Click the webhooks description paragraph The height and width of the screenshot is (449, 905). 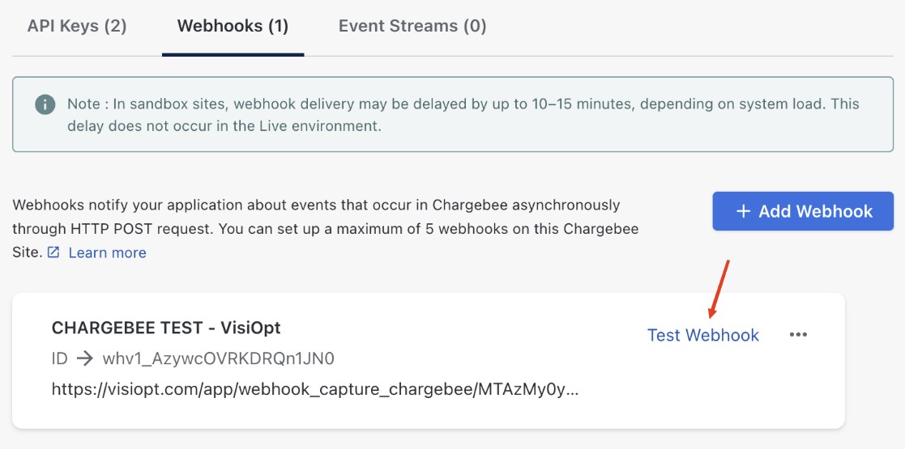[x=326, y=229]
